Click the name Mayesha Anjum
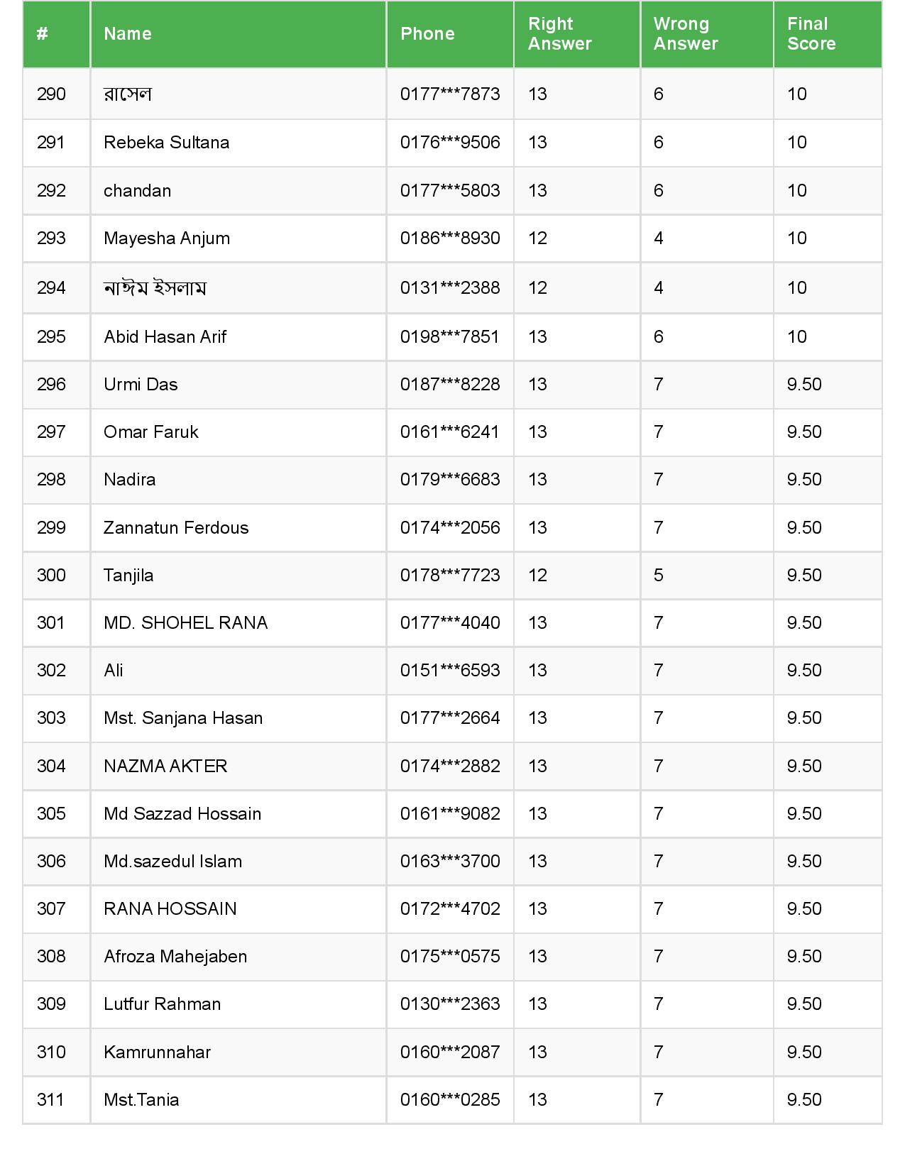This screenshot has height=1171, width=905. coord(166,238)
